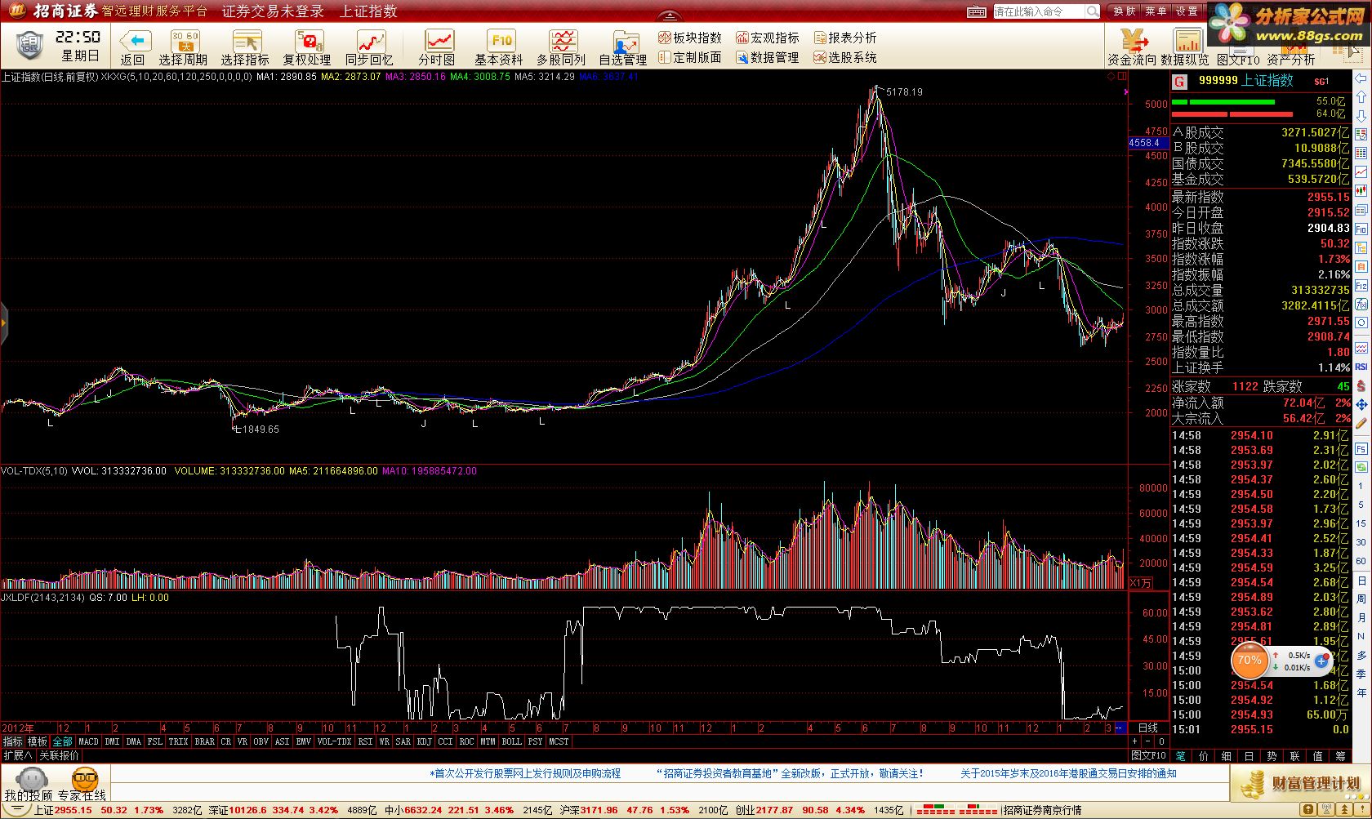
Task: Select the BOLL indicator tab
Action: point(511,741)
